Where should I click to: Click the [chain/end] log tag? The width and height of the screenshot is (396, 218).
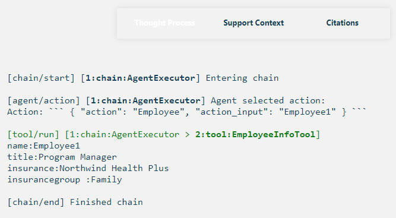(x=36, y=202)
